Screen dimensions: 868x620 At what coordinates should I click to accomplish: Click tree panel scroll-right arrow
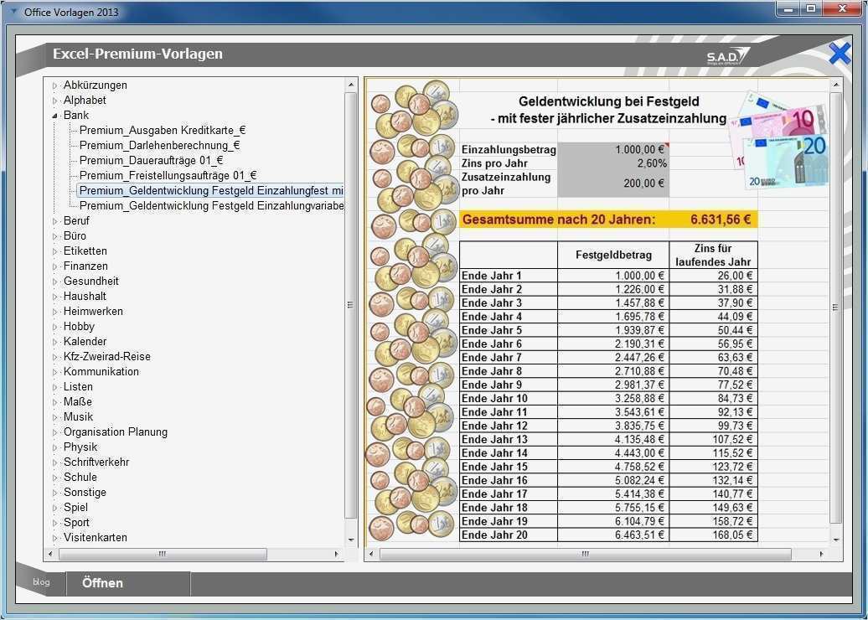[337, 554]
